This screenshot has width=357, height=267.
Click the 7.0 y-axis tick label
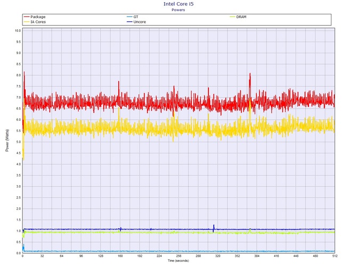[19, 97]
